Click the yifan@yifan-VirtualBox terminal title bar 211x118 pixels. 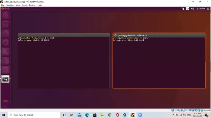[159, 35]
